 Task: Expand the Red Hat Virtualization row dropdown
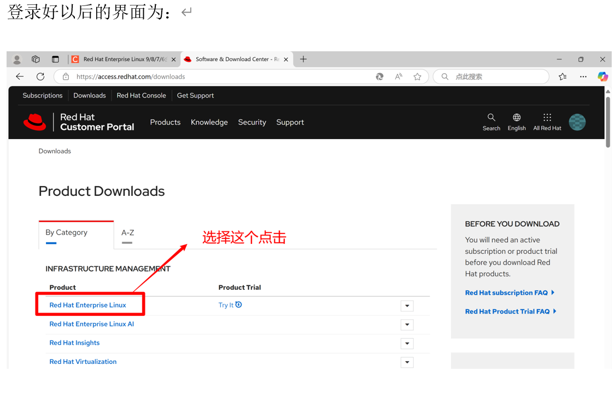[407, 362]
